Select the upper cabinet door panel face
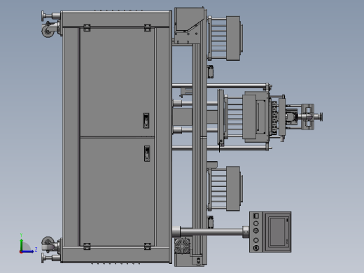Viewport: 364px width, 273px height. coord(117,82)
